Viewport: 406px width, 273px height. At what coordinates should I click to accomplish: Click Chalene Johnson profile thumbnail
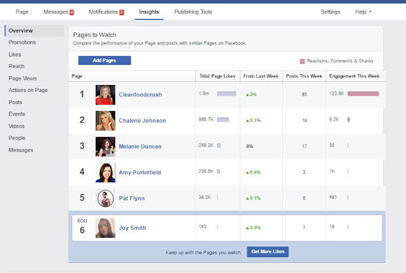point(105,121)
